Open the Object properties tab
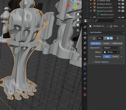126x110 pixels. pyautogui.click(x=85, y=59)
